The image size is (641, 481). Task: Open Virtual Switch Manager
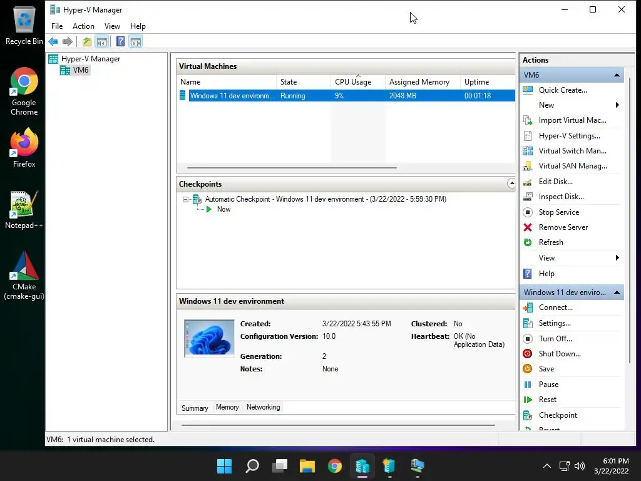(572, 151)
